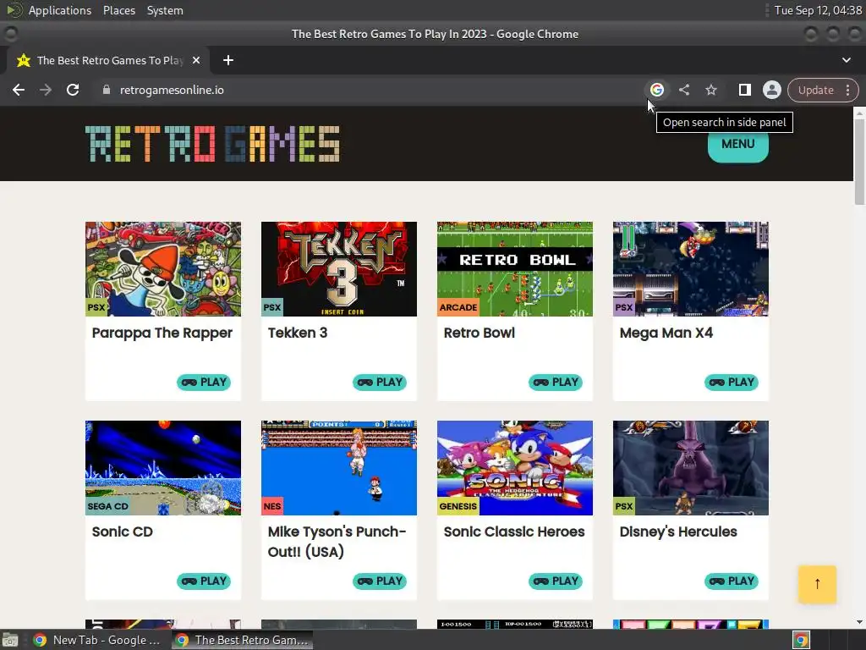
Task: Click the ARCADE tag on Retro Bowl
Action: coord(458,307)
